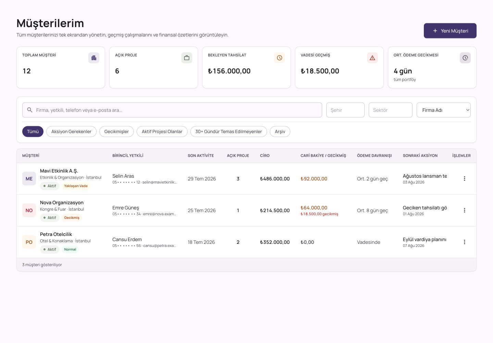This screenshot has width=493, height=343.
Task: Click the ₺352.000,00 revenue value
Action: click(275, 242)
